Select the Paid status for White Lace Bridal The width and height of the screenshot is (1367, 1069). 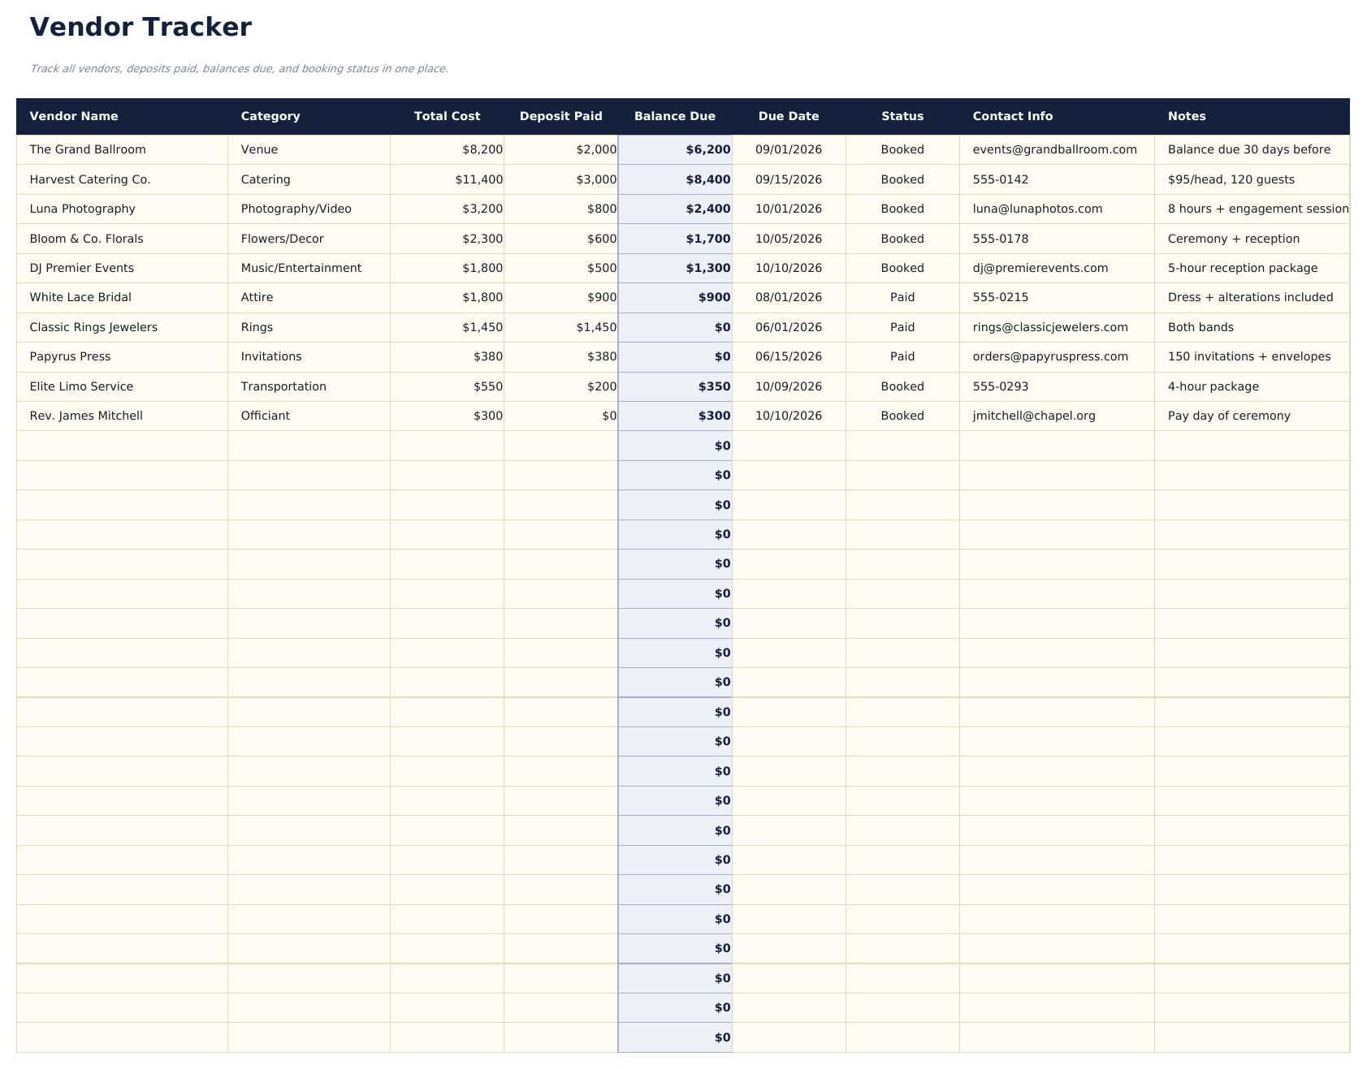[902, 297]
